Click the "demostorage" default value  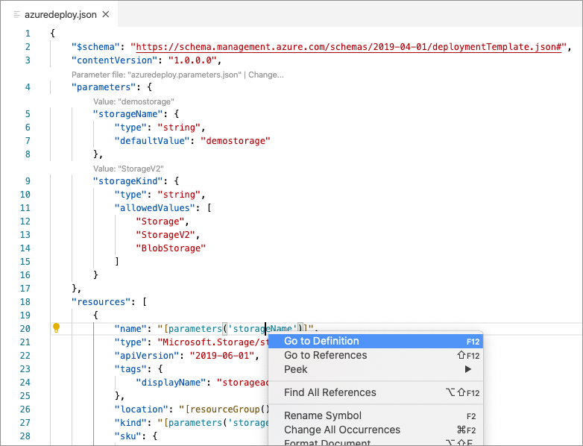point(236,141)
